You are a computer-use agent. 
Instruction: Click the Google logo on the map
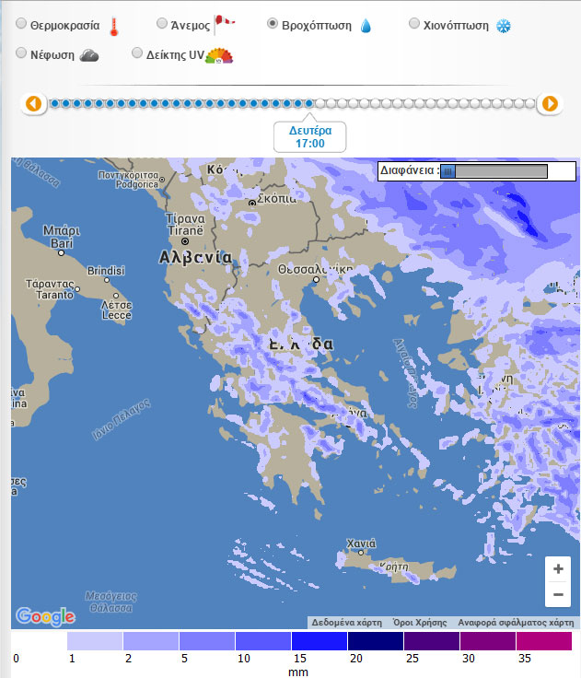(45, 616)
